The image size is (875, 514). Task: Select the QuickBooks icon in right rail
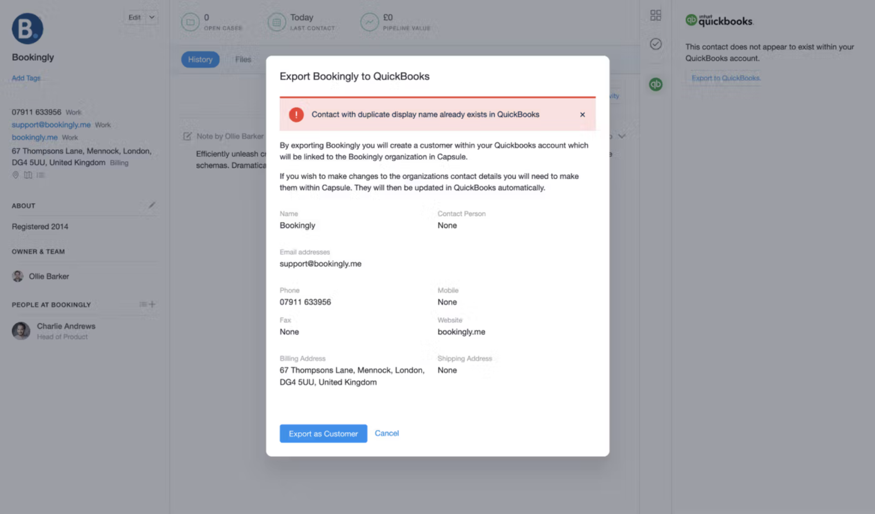(x=656, y=84)
